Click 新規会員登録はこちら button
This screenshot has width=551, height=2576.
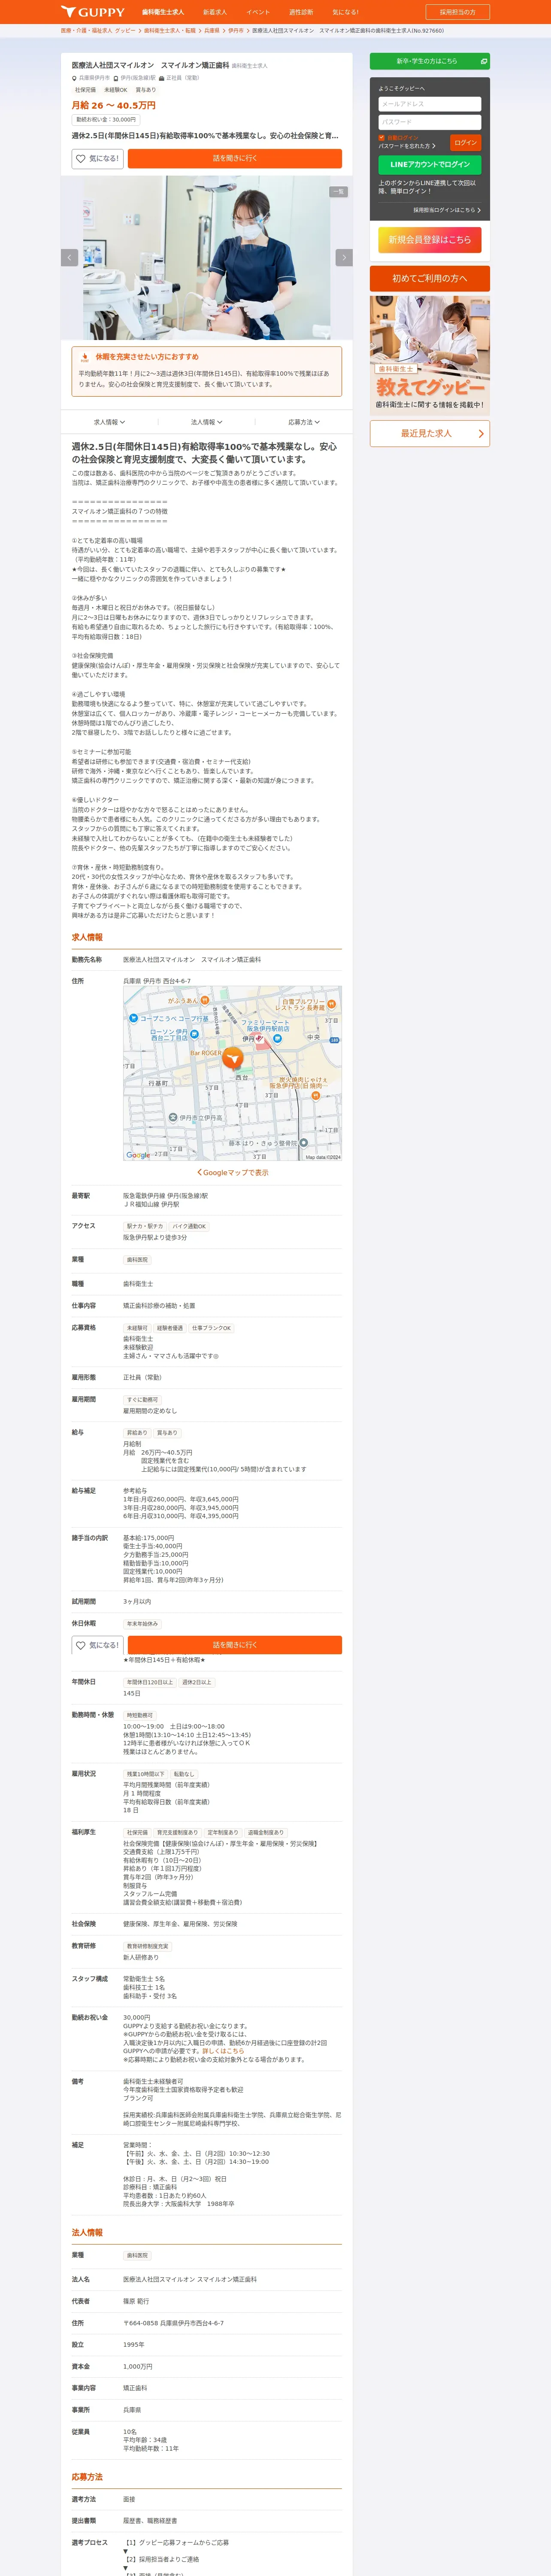pyautogui.click(x=430, y=239)
